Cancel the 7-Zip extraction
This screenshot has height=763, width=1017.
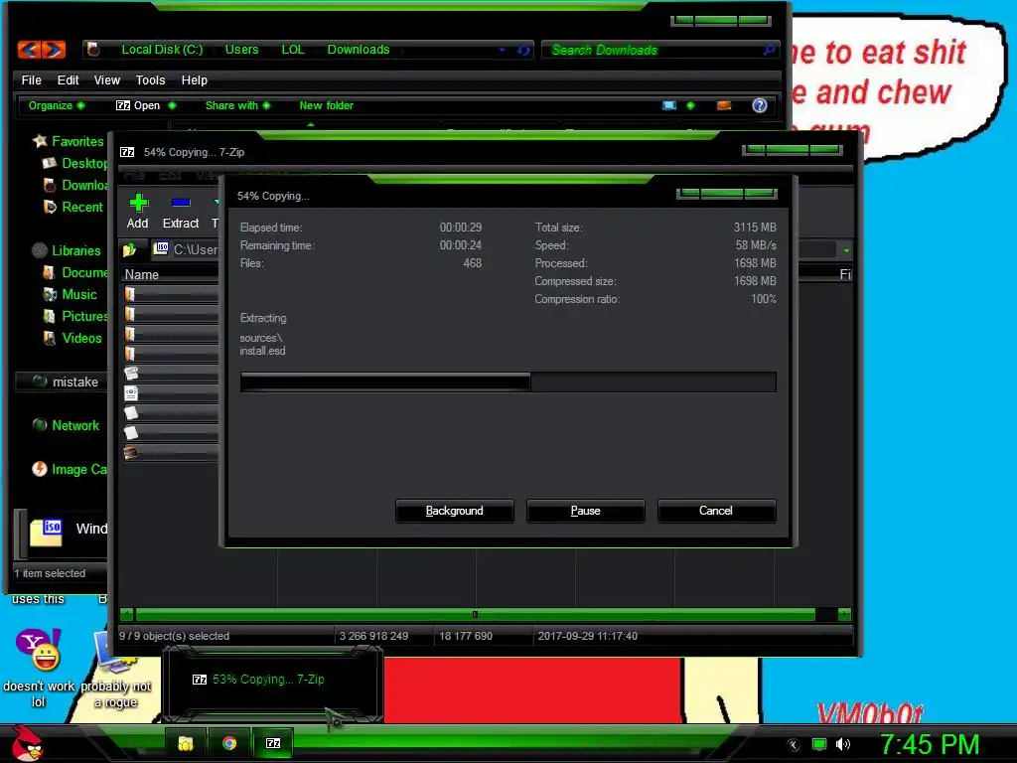716,511
